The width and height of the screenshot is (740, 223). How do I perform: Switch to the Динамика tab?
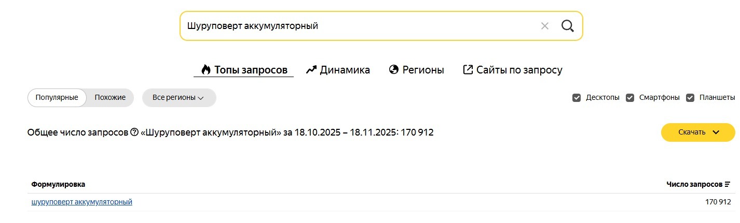(345, 70)
